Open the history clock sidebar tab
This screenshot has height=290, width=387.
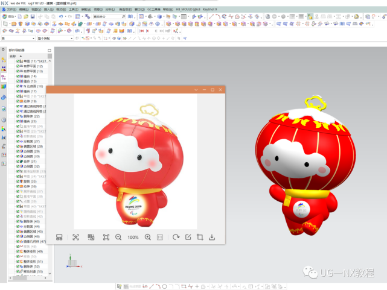pos(4,120)
